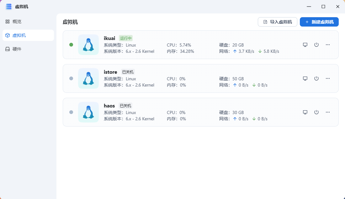Power on the haos virtual machine
The height and width of the screenshot is (199, 345).
(x=316, y=112)
